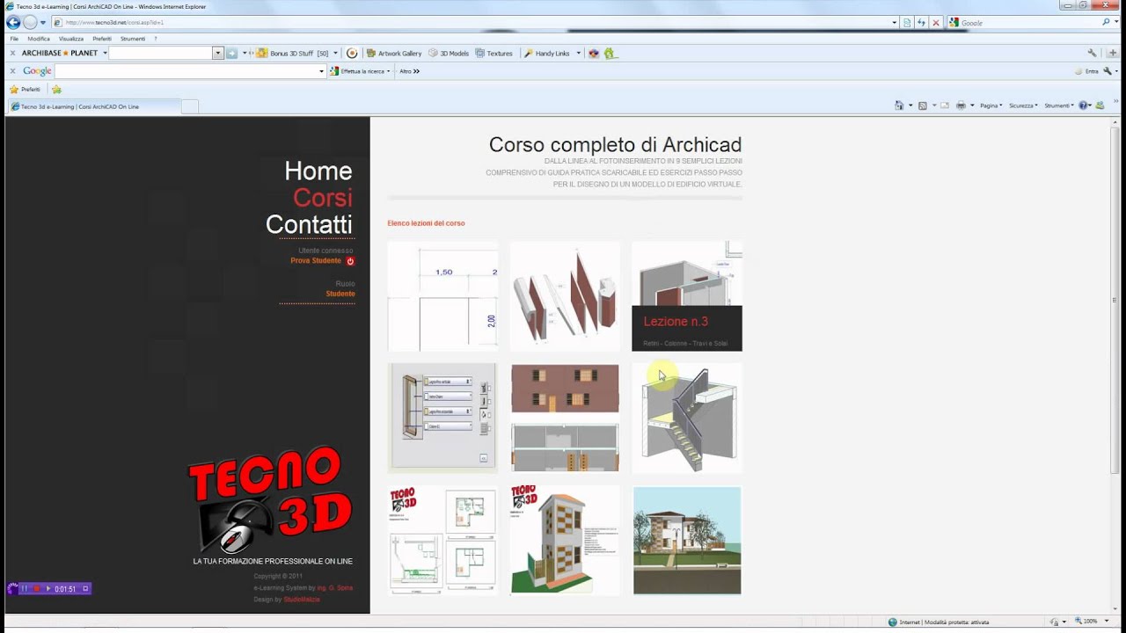Screen dimensions: 1126x633
Task: Click the read mail envelope icon
Action: 945,105
